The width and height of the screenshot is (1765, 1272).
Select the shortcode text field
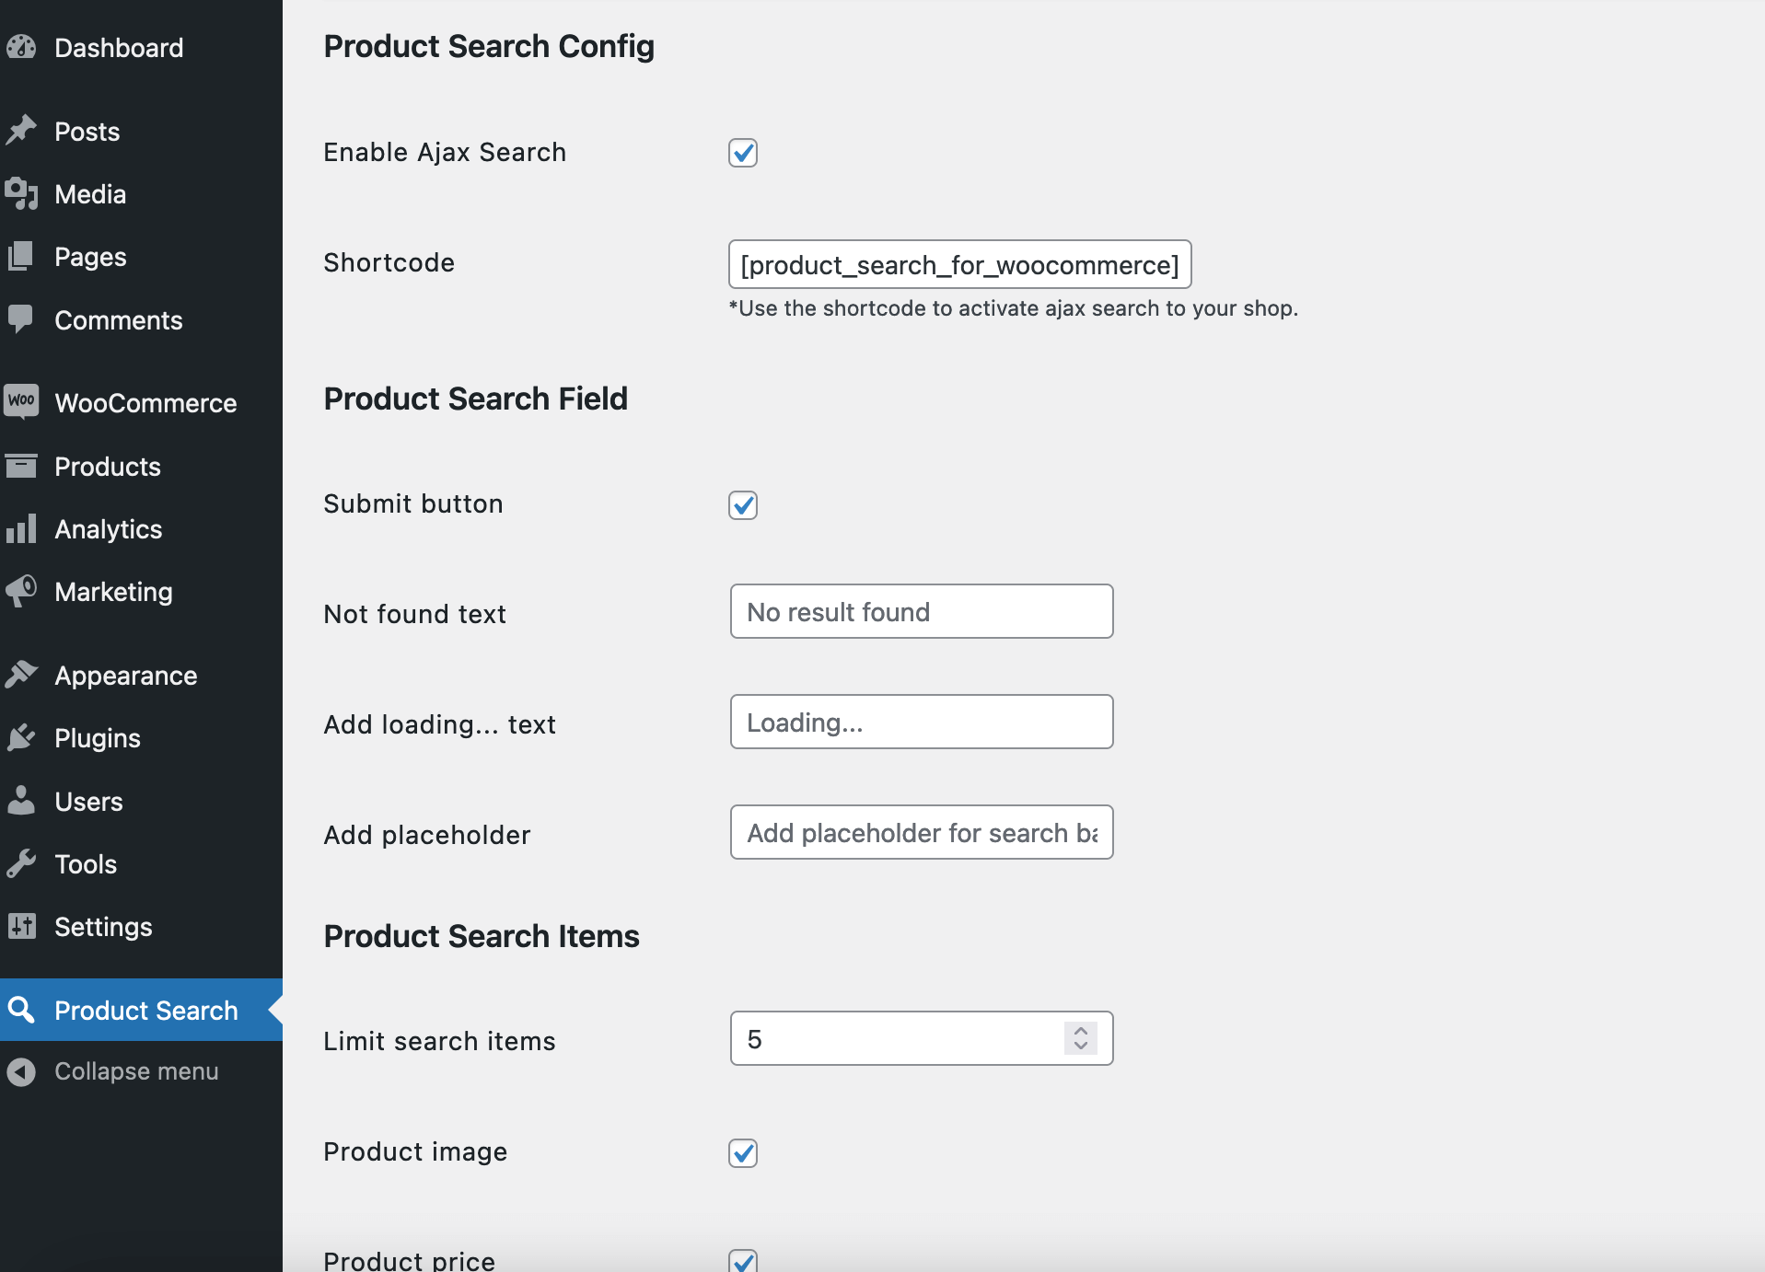point(959,265)
